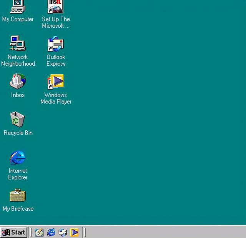Click the taskbar grip right of the Media Player icon

click(x=85, y=232)
